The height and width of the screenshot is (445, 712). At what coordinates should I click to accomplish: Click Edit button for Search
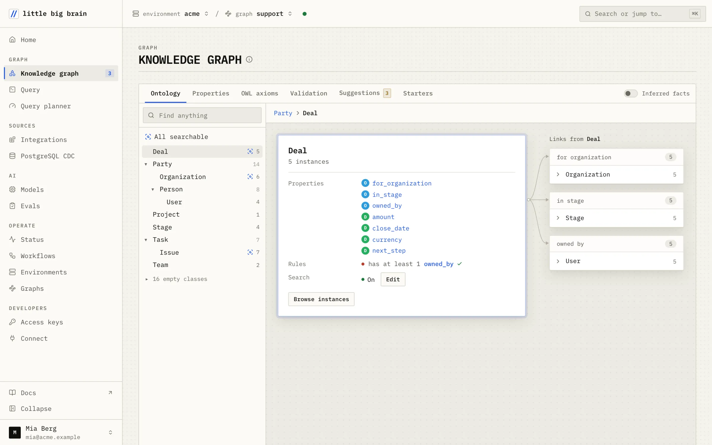(393, 279)
